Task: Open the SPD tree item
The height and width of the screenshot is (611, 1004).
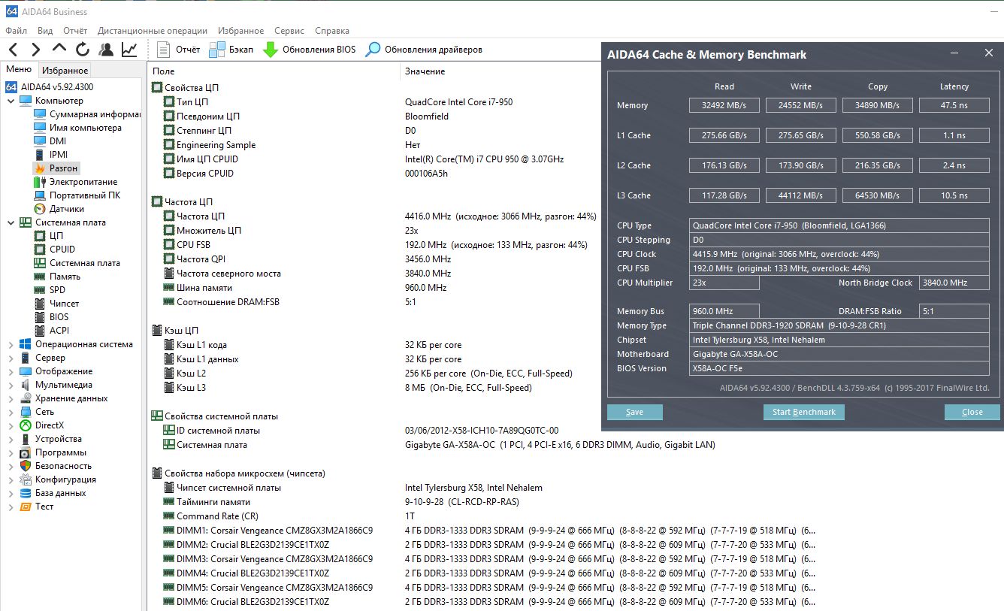Action: tap(50, 290)
